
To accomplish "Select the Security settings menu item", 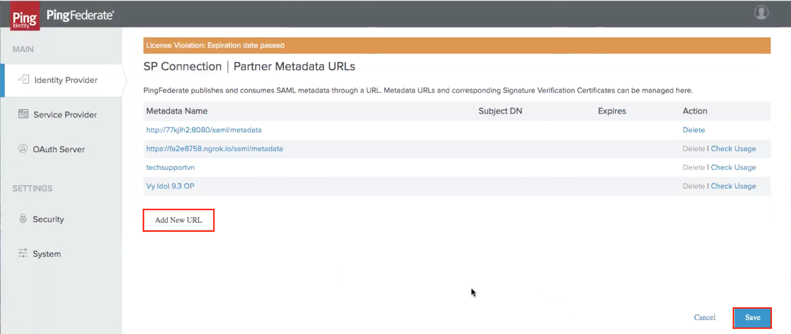I will click(48, 219).
